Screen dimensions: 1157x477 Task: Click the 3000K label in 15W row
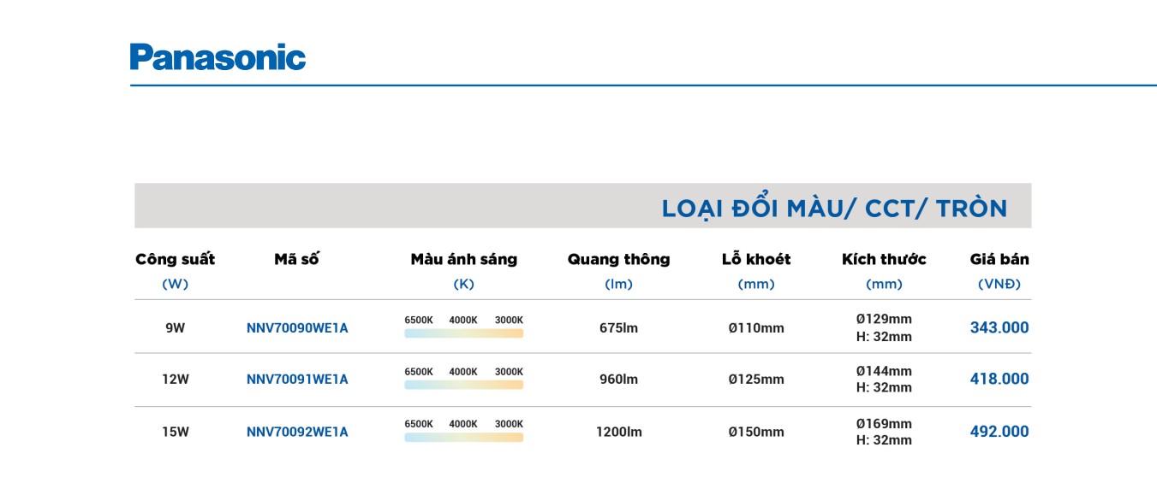pyautogui.click(x=509, y=424)
